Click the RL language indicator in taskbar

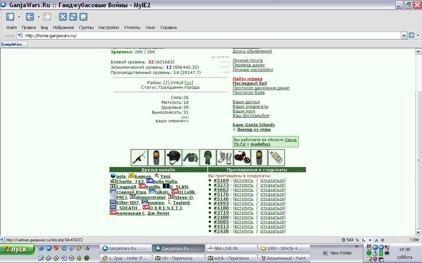(325, 253)
